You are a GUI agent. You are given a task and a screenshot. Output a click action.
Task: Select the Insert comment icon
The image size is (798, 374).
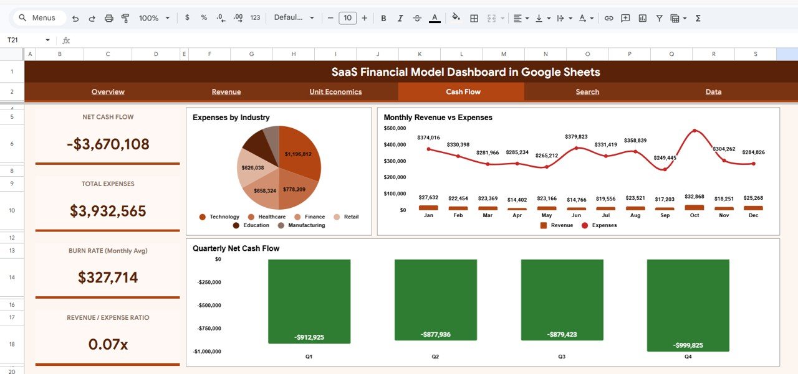click(x=625, y=17)
